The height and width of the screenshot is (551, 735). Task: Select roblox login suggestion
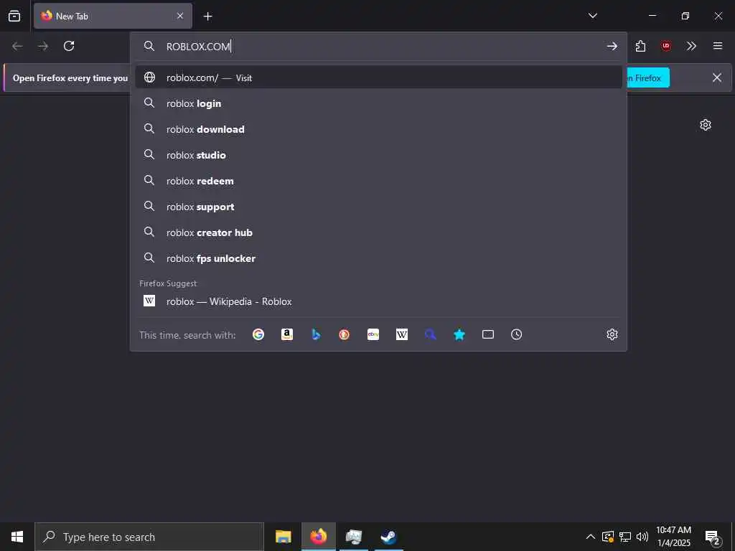378,103
